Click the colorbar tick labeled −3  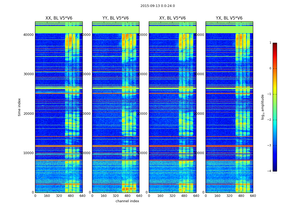pyautogui.click(x=269, y=146)
